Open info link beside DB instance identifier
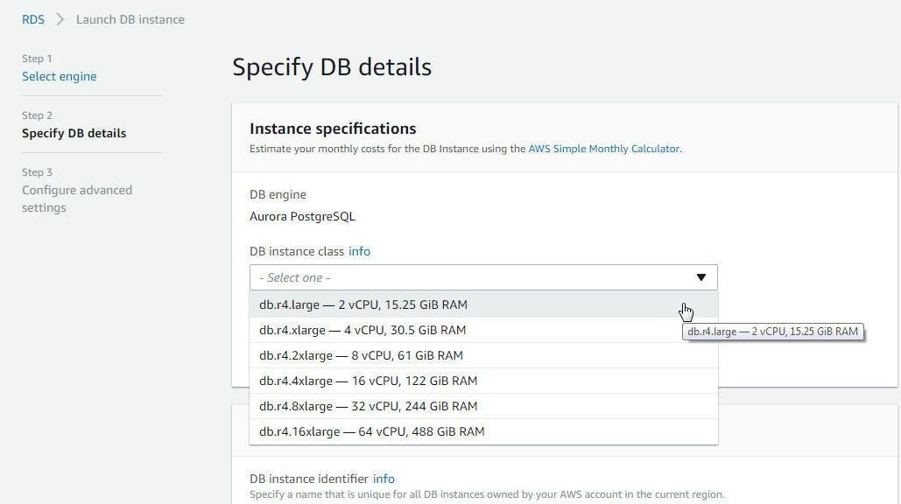Image resolution: width=901 pixels, height=504 pixels. (x=384, y=479)
